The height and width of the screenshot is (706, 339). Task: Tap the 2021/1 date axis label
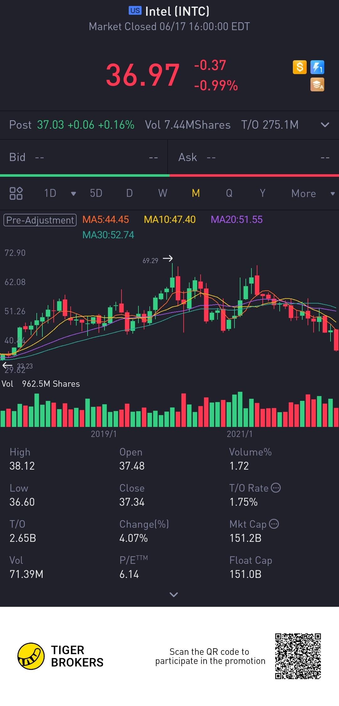(x=239, y=434)
